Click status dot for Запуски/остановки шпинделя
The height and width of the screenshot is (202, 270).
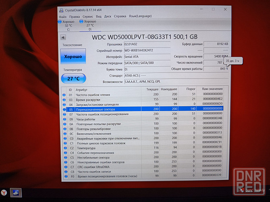[x=64, y=105]
